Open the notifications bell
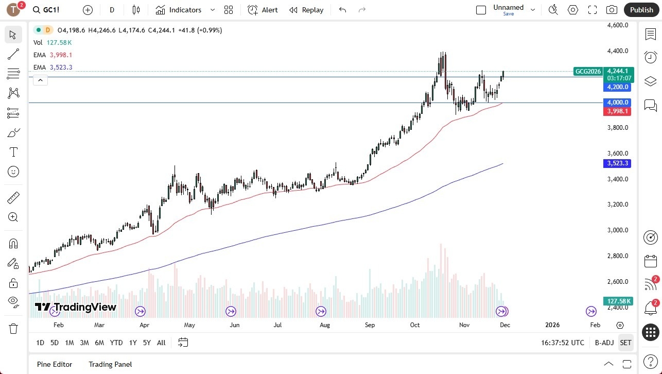662x374 pixels. click(651, 308)
